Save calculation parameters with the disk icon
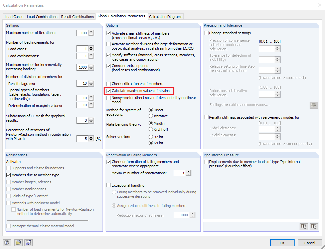Image resolution: width=325 pixels, height=249 pixels. 28,243
